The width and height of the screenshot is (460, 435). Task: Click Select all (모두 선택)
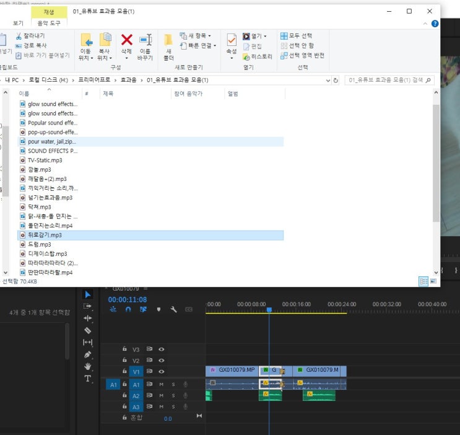[296, 35]
